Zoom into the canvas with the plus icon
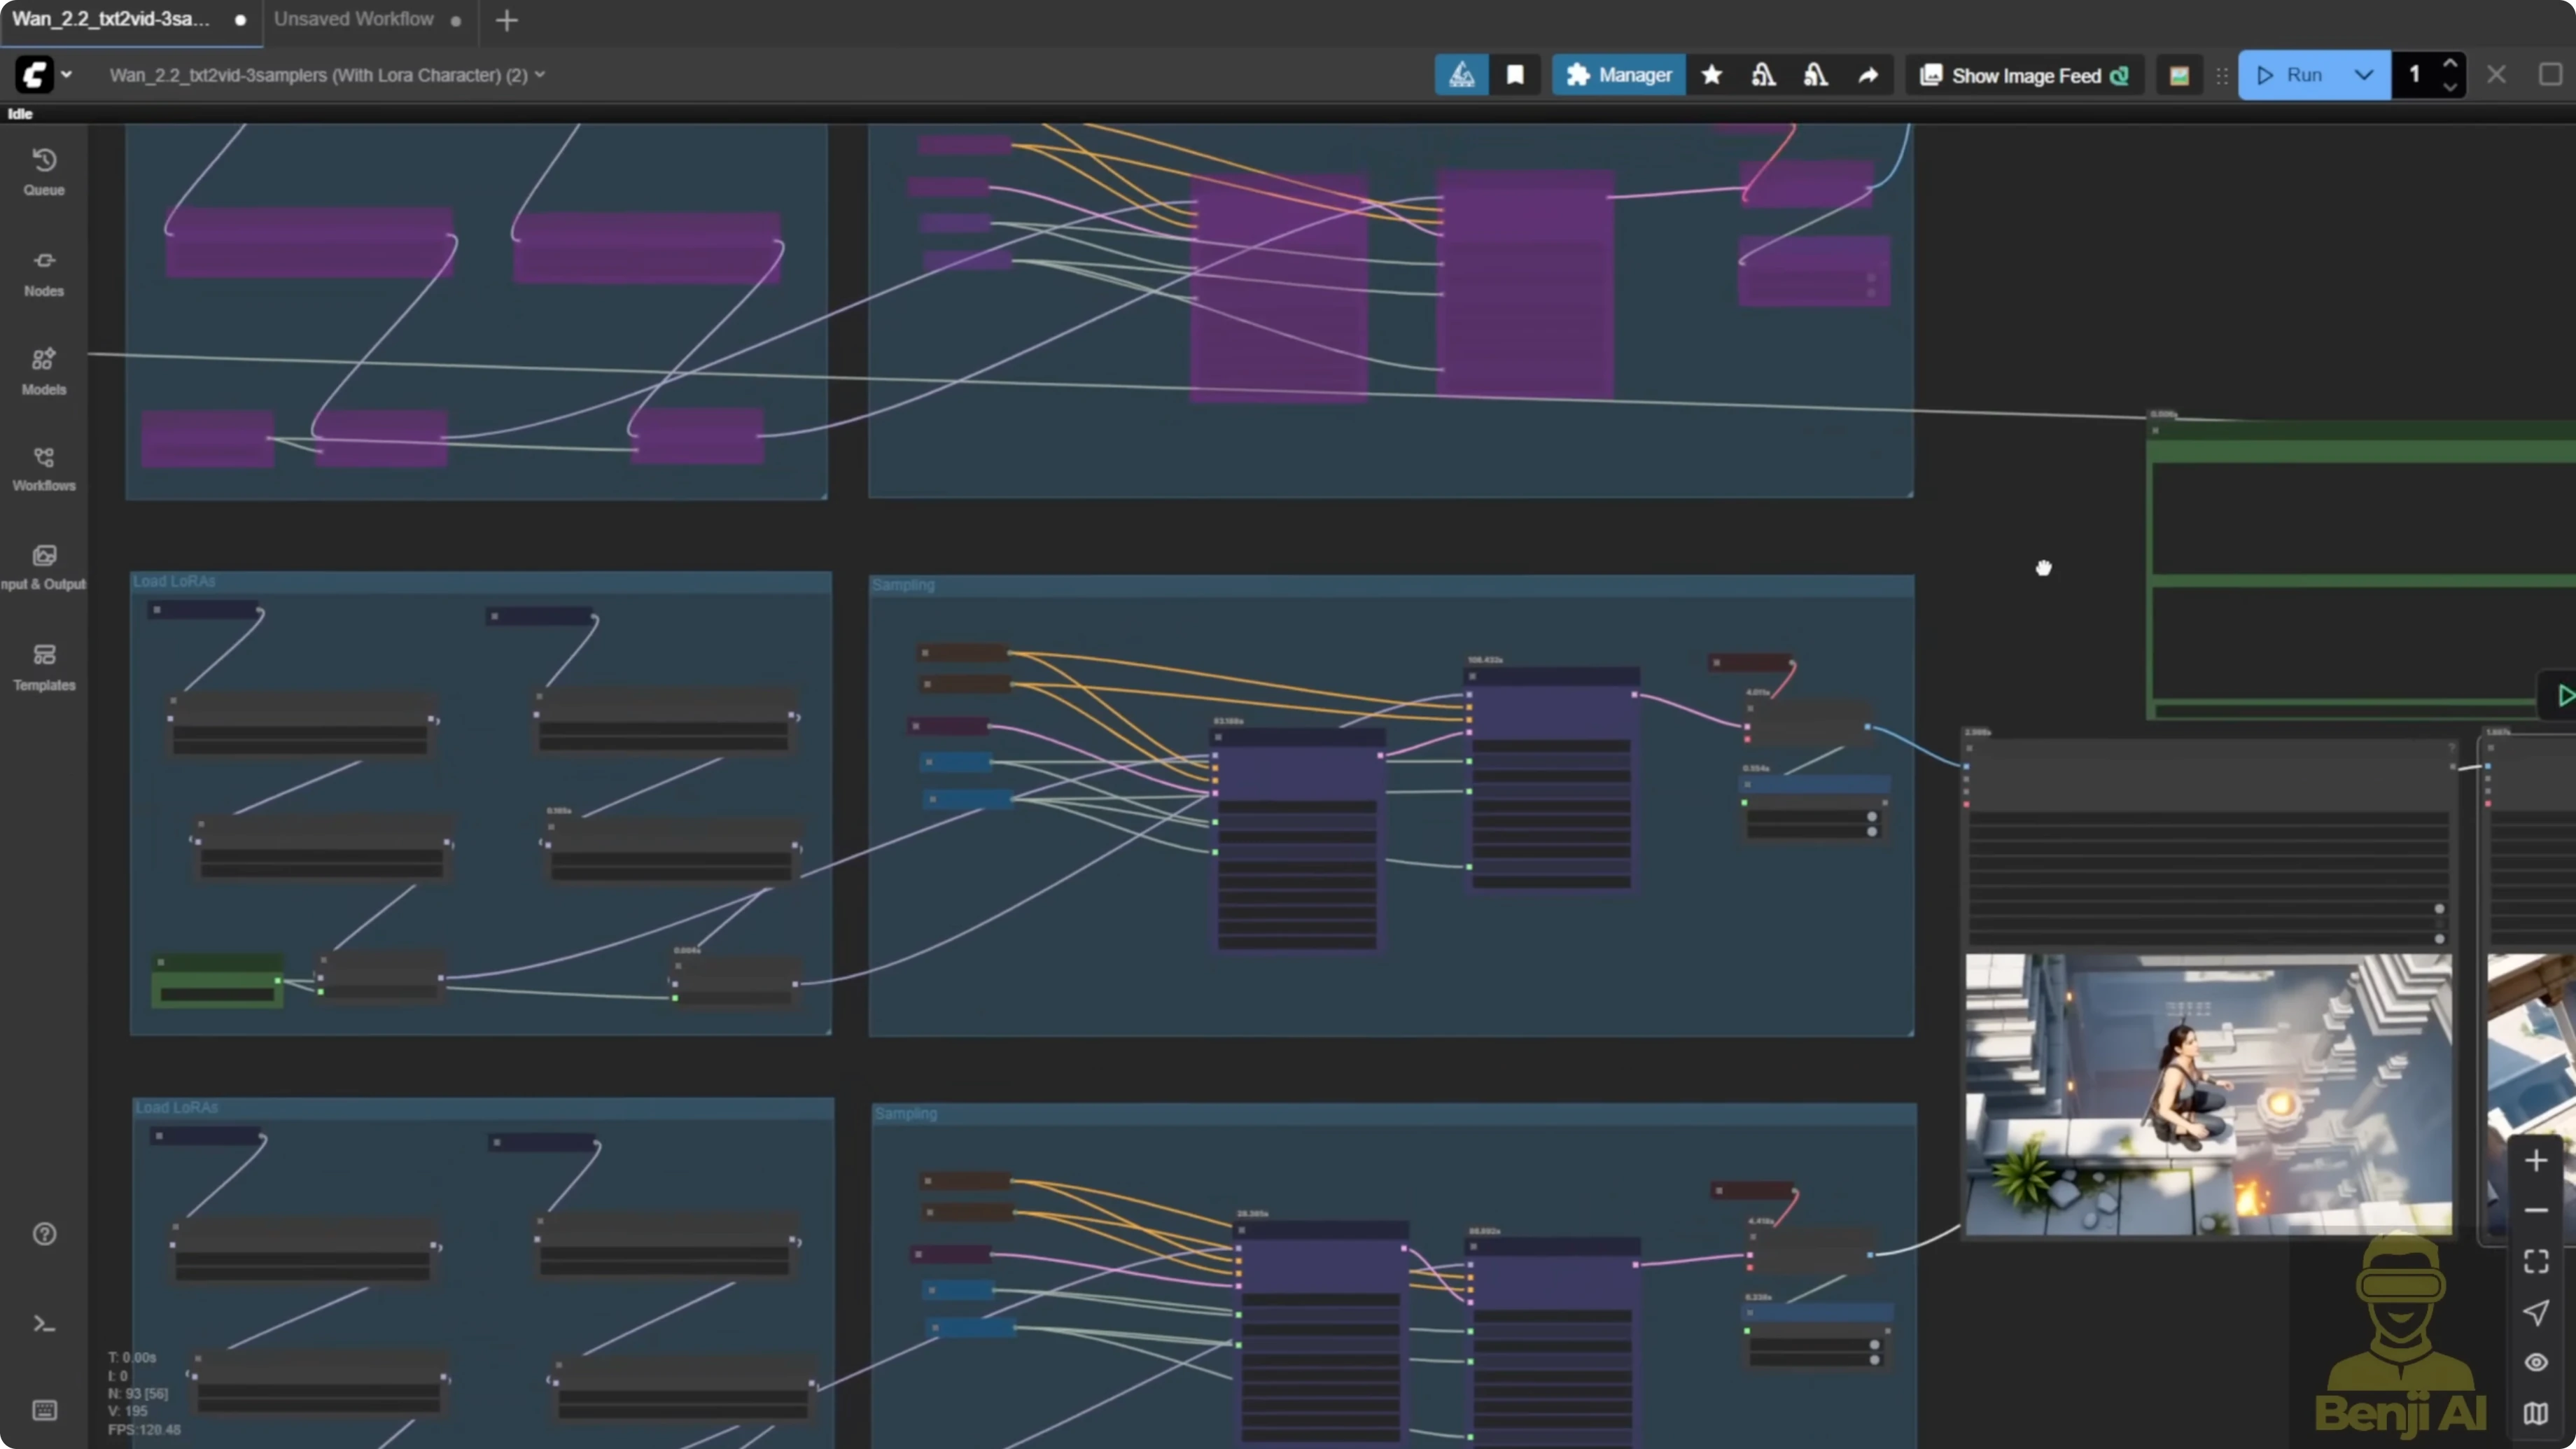 tap(2536, 1160)
